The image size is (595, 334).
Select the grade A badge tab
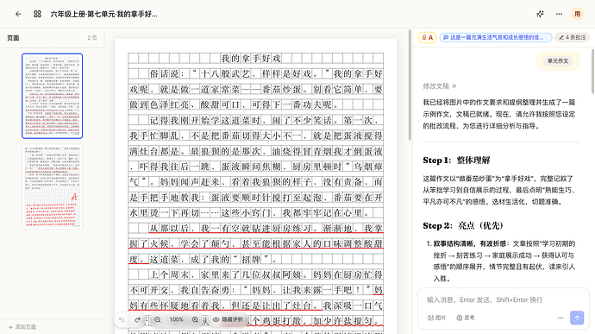(427, 37)
